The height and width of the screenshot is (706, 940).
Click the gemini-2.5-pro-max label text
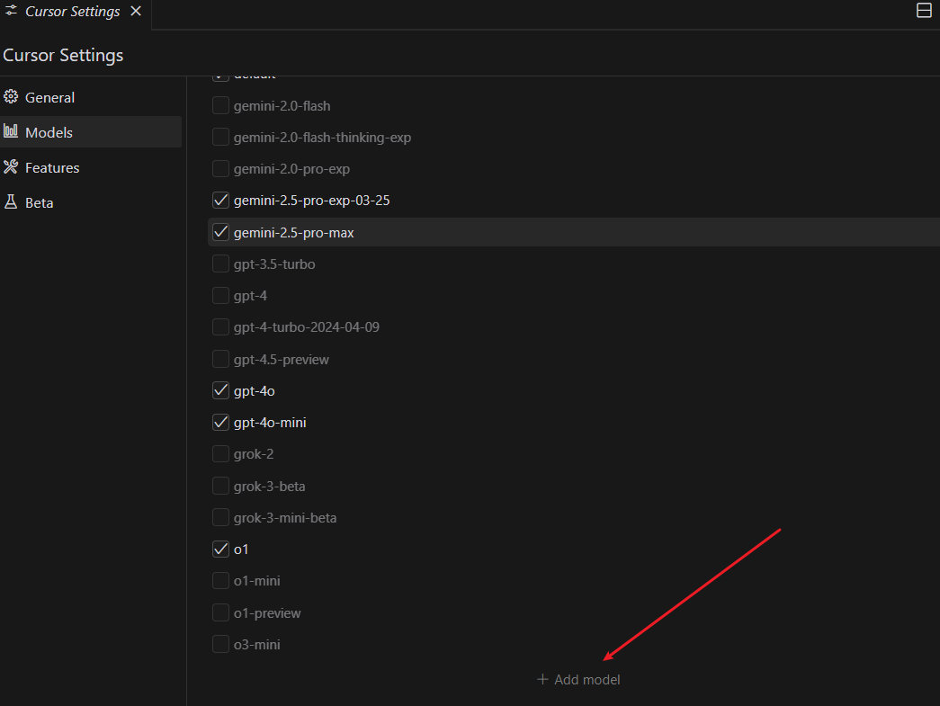click(x=294, y=233)
